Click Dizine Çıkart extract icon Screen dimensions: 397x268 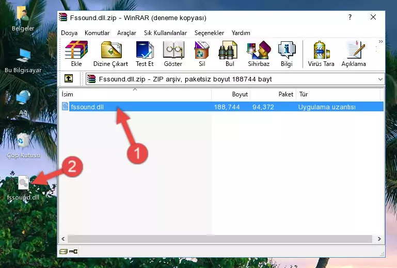click(x=111, y=54)
